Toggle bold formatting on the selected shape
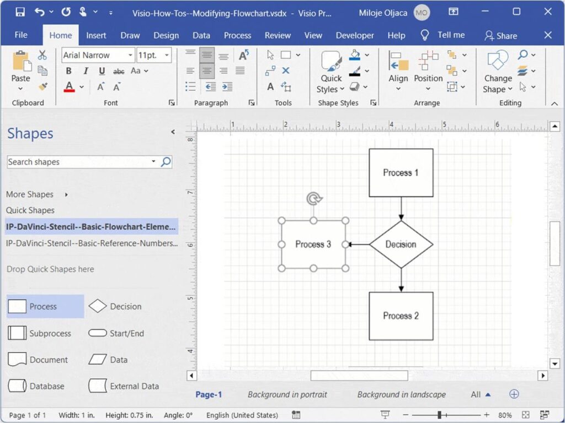The image size is (565, 423). click(68, 71)
